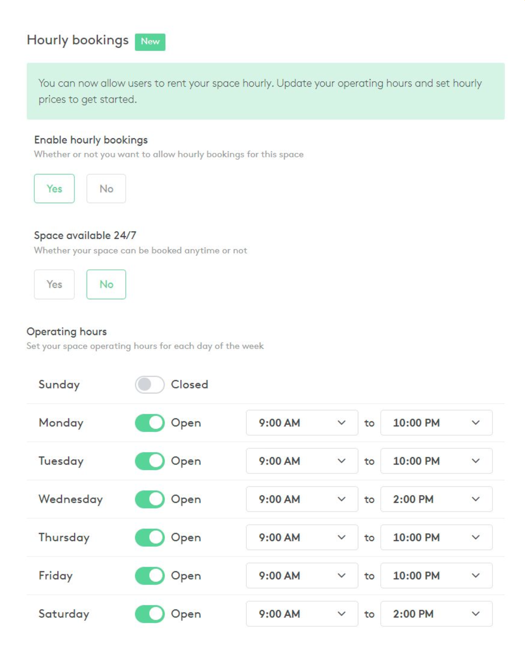Switch off Wednesday operating toggle
525x653 pixels.
(150, 499)
